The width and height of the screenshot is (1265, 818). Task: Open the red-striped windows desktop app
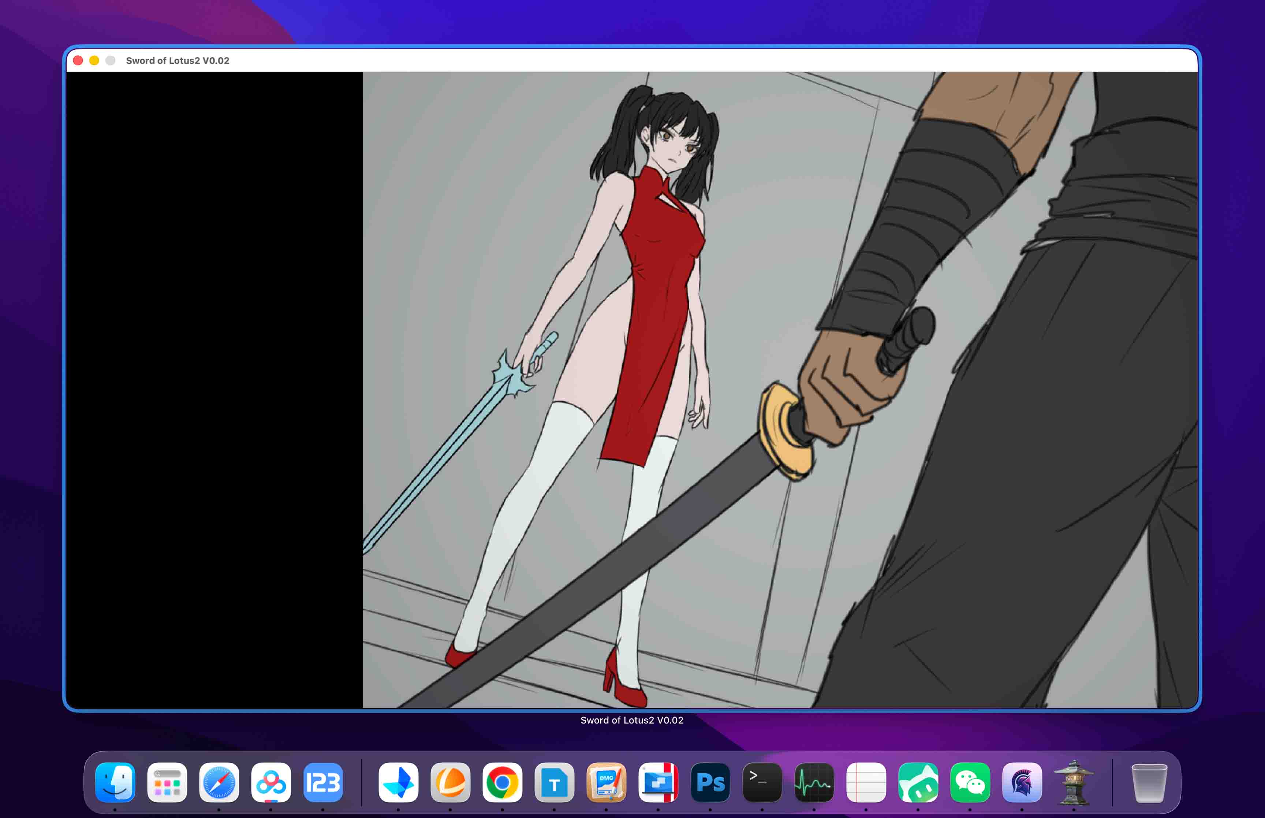coord(658,782)
